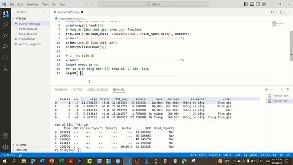
Task: Click the editor minimap preview
Action: point(278,24)
